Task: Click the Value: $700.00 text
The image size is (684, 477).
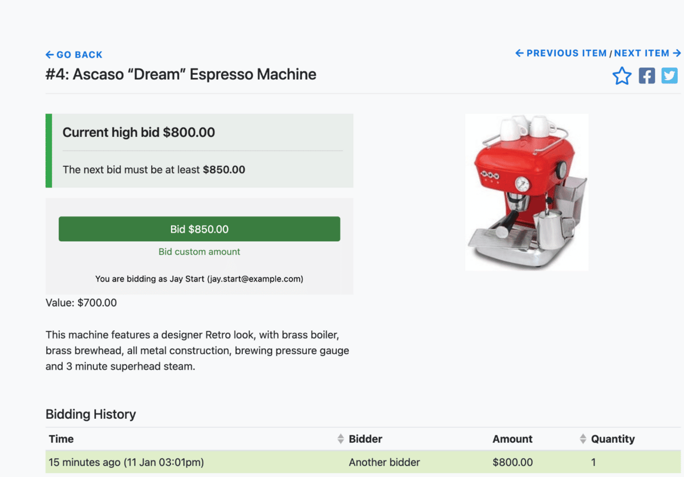Action: (81, 303)
